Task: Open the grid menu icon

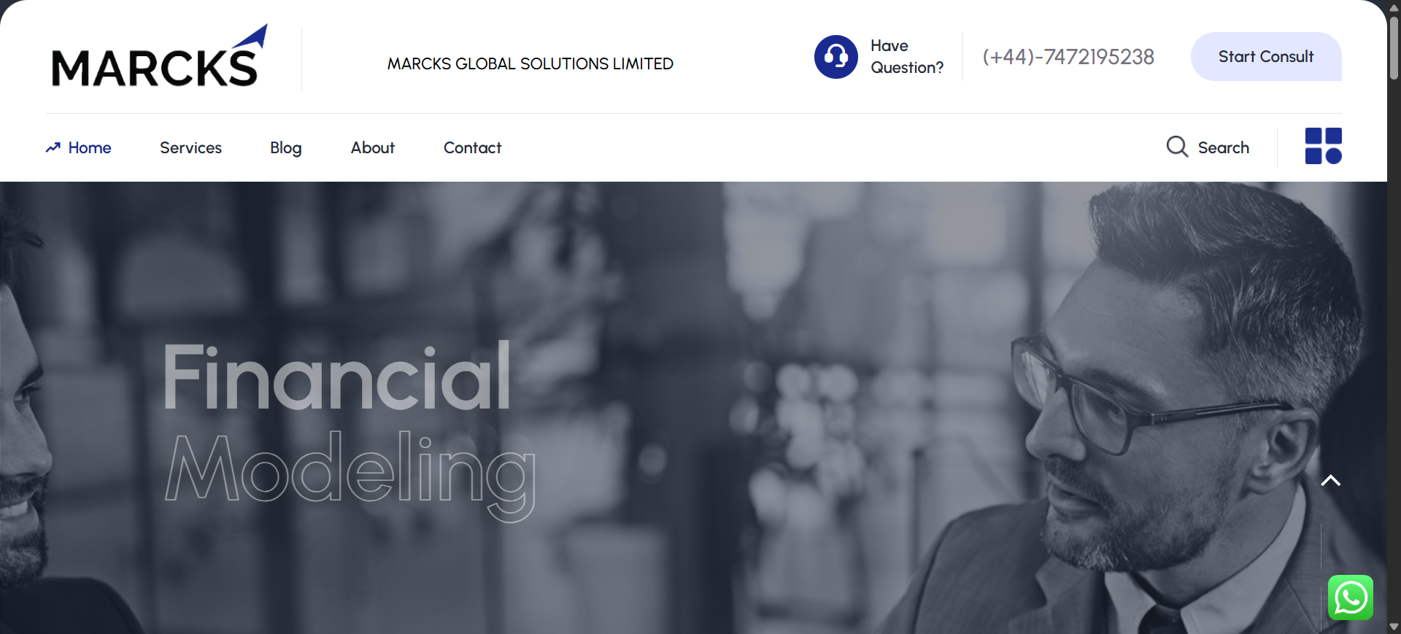Action: 1323,146
